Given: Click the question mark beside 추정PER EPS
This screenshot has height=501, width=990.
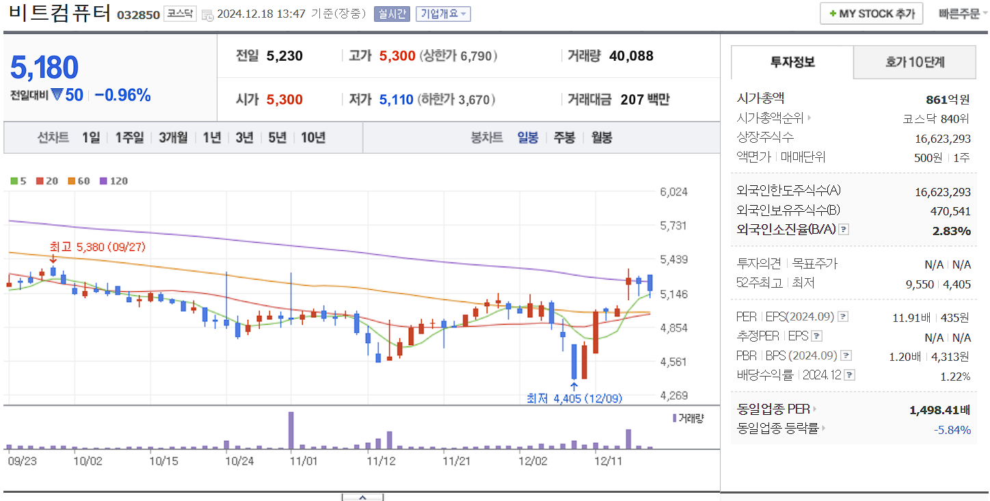Looking at the screenshot, I should click(818, 336).
